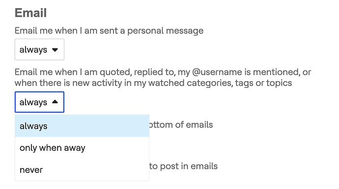The width and height of the screenshot is (339, 189).
Task: Select the highlighted "always" option in list
Action: 82,126
